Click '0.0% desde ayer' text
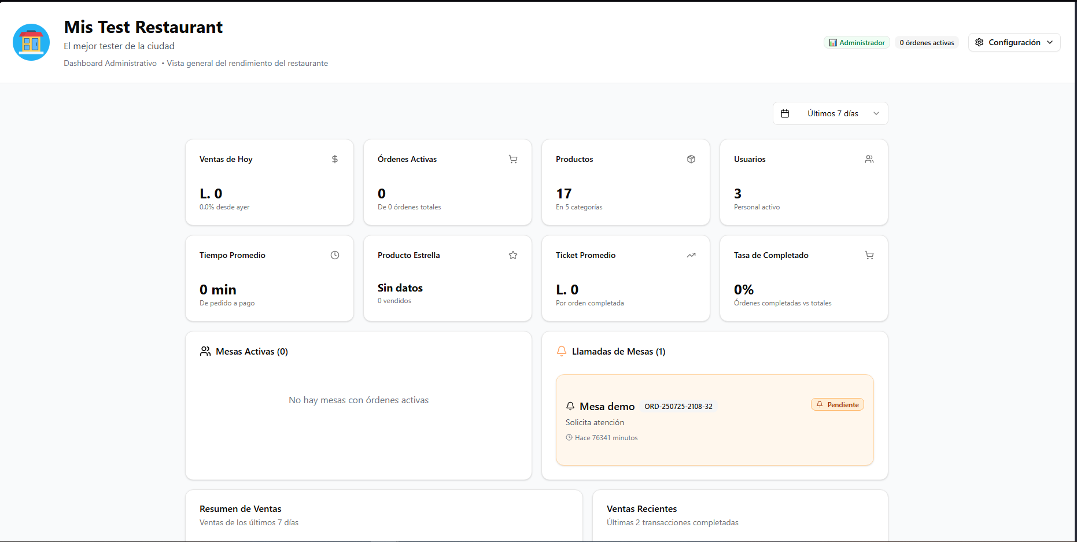Image resolution: width=1077 pixels, height=542 pixels. [224, 207]
